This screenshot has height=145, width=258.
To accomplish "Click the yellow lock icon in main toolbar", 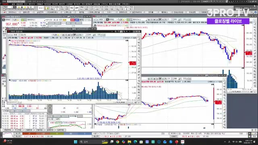I will tap(19, 7).
